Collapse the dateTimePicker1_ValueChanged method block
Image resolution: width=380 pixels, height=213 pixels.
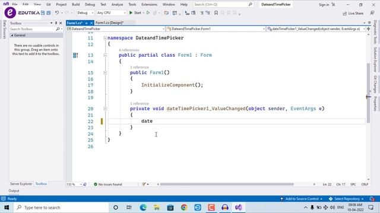[105, 109]
